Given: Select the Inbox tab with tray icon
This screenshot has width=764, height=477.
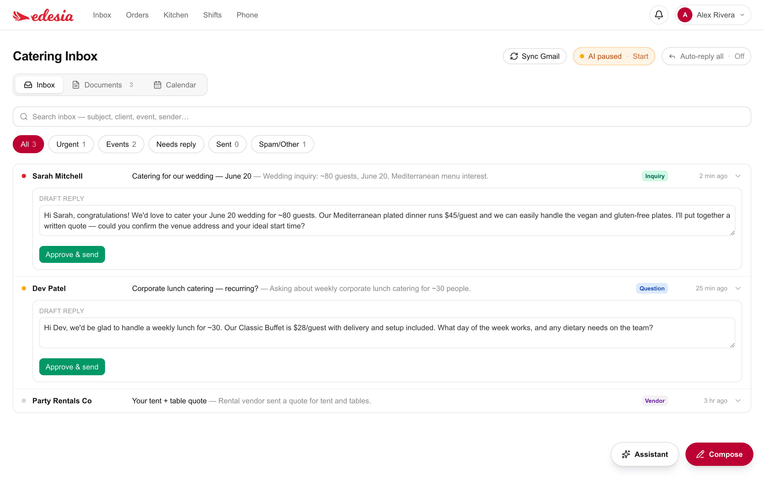Looking at the screenshot, I should click(x=39, y=85).
